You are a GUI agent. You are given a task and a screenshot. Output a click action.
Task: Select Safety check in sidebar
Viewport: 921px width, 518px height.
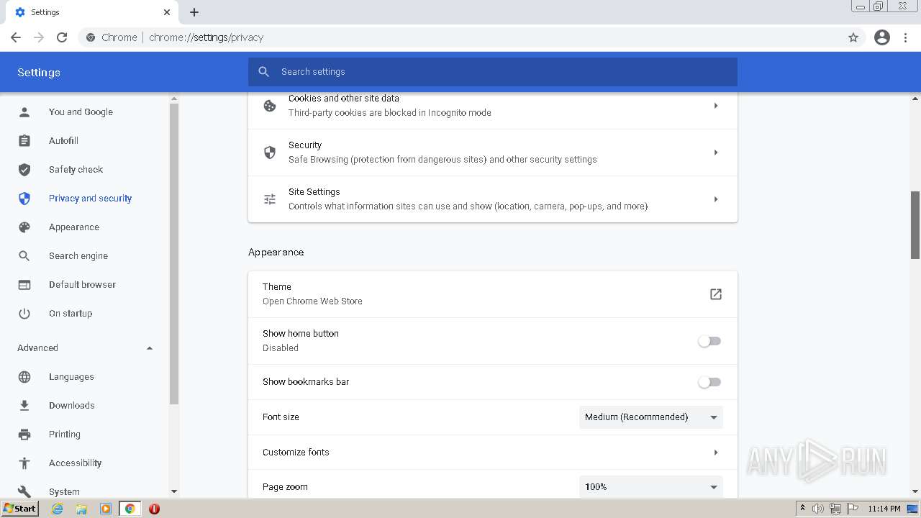(76, 170)
